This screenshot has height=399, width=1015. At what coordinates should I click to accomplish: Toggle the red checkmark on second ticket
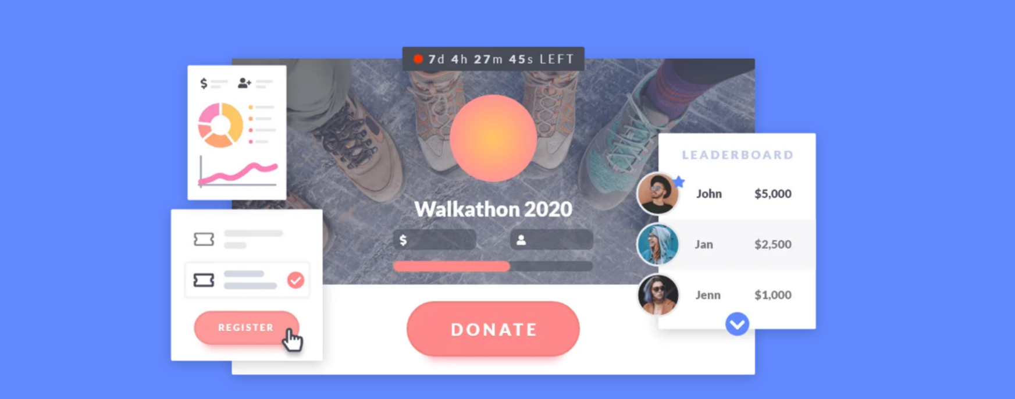pyautogui.click(x=295, y=280)
